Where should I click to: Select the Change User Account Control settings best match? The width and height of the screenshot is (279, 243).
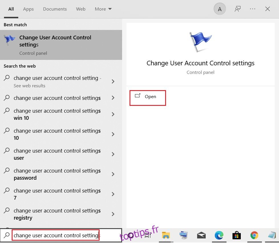tap(61, 45)
